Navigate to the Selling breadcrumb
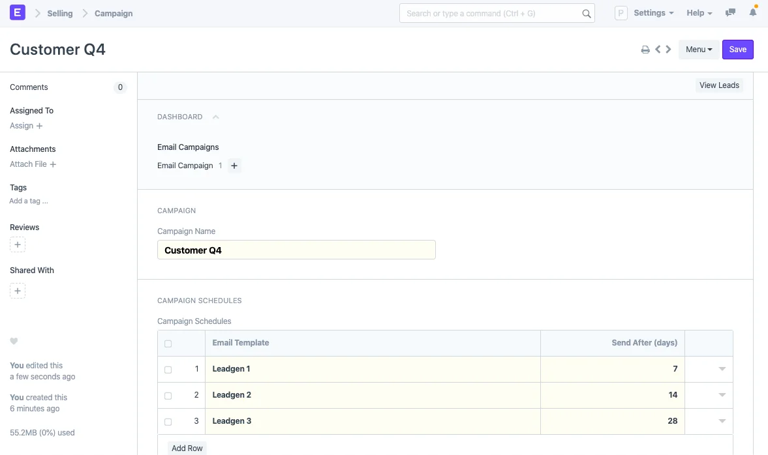The height and width of the screenshot is (455, 768). coord(59,12)
